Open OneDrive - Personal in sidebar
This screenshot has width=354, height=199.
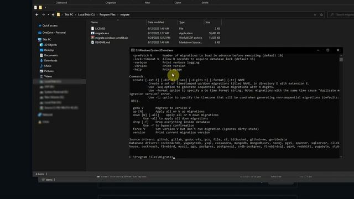click(x=54, y=33)
